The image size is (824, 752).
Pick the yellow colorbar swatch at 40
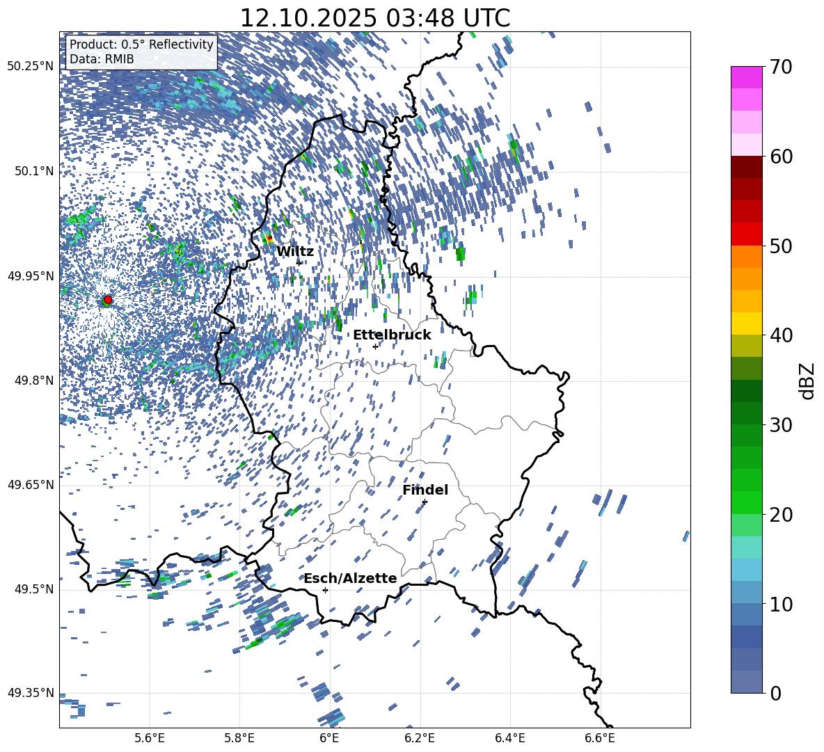[747, 323]
